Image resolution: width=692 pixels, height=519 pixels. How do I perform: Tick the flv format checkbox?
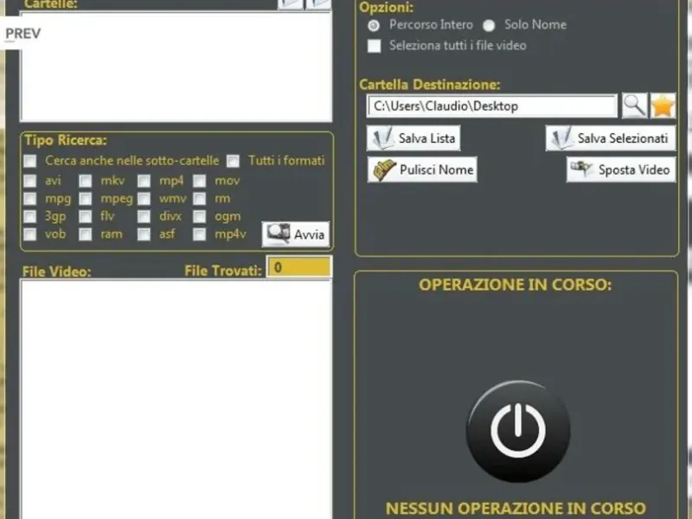coord(85,216)
